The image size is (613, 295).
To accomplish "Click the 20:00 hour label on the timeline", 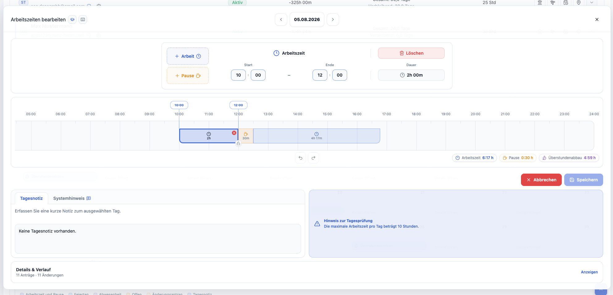I will pos(476,114).
